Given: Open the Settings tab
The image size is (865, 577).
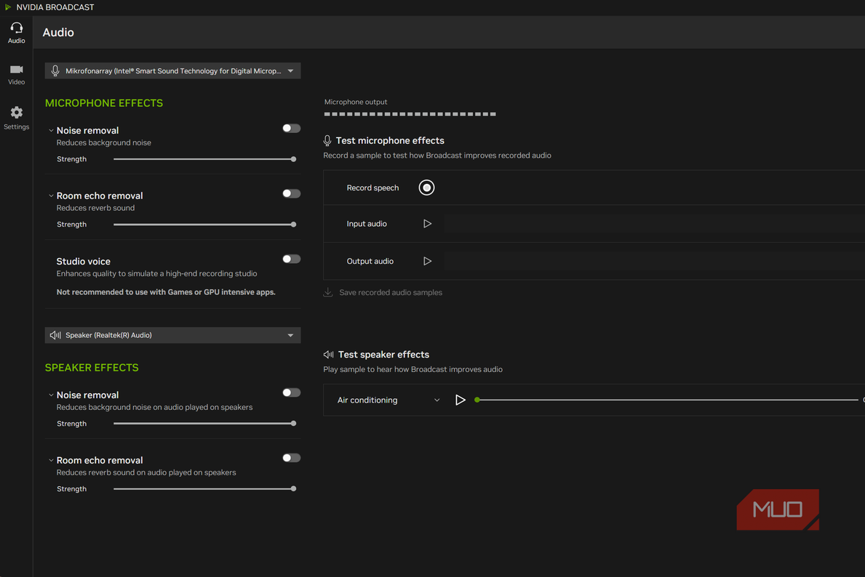Looking at the screenshot, I should point(16,118).
